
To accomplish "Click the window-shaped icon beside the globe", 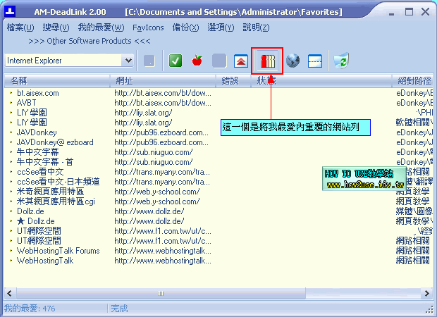I will coord(315,61).
